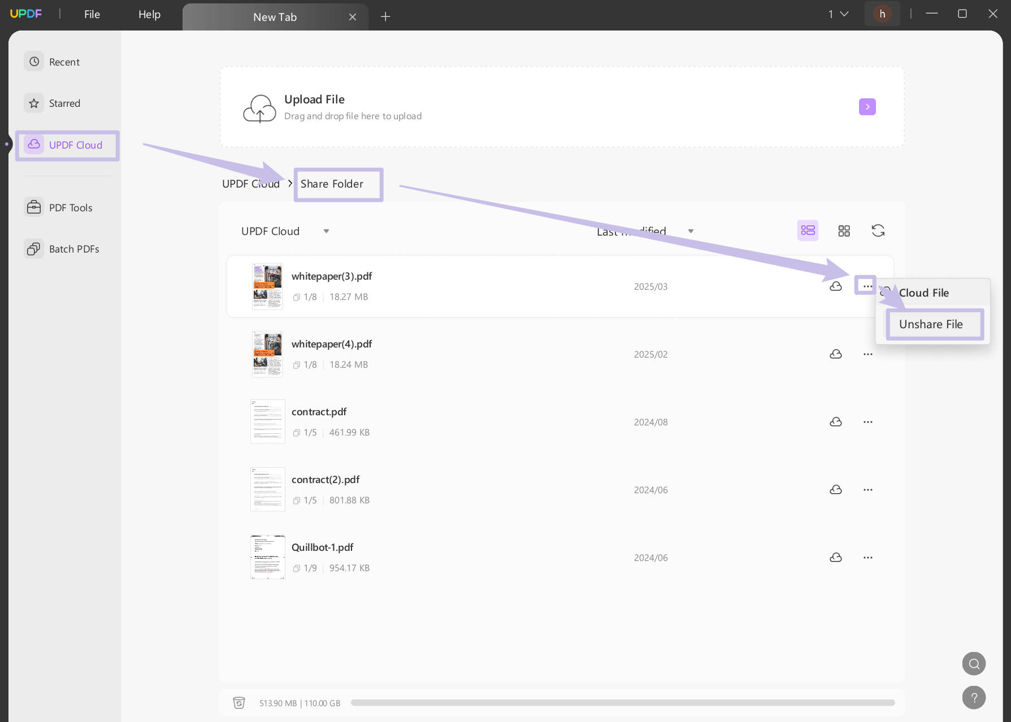Select Unshare File from context menu

[x=931, y=324]
